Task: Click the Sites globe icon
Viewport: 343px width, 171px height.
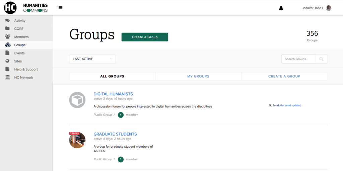Action: point(8,61)
